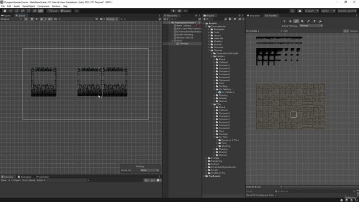Screen dimensions: 359x202
Task: Select the Move tool in main toolbar
Action: (11, 11)
